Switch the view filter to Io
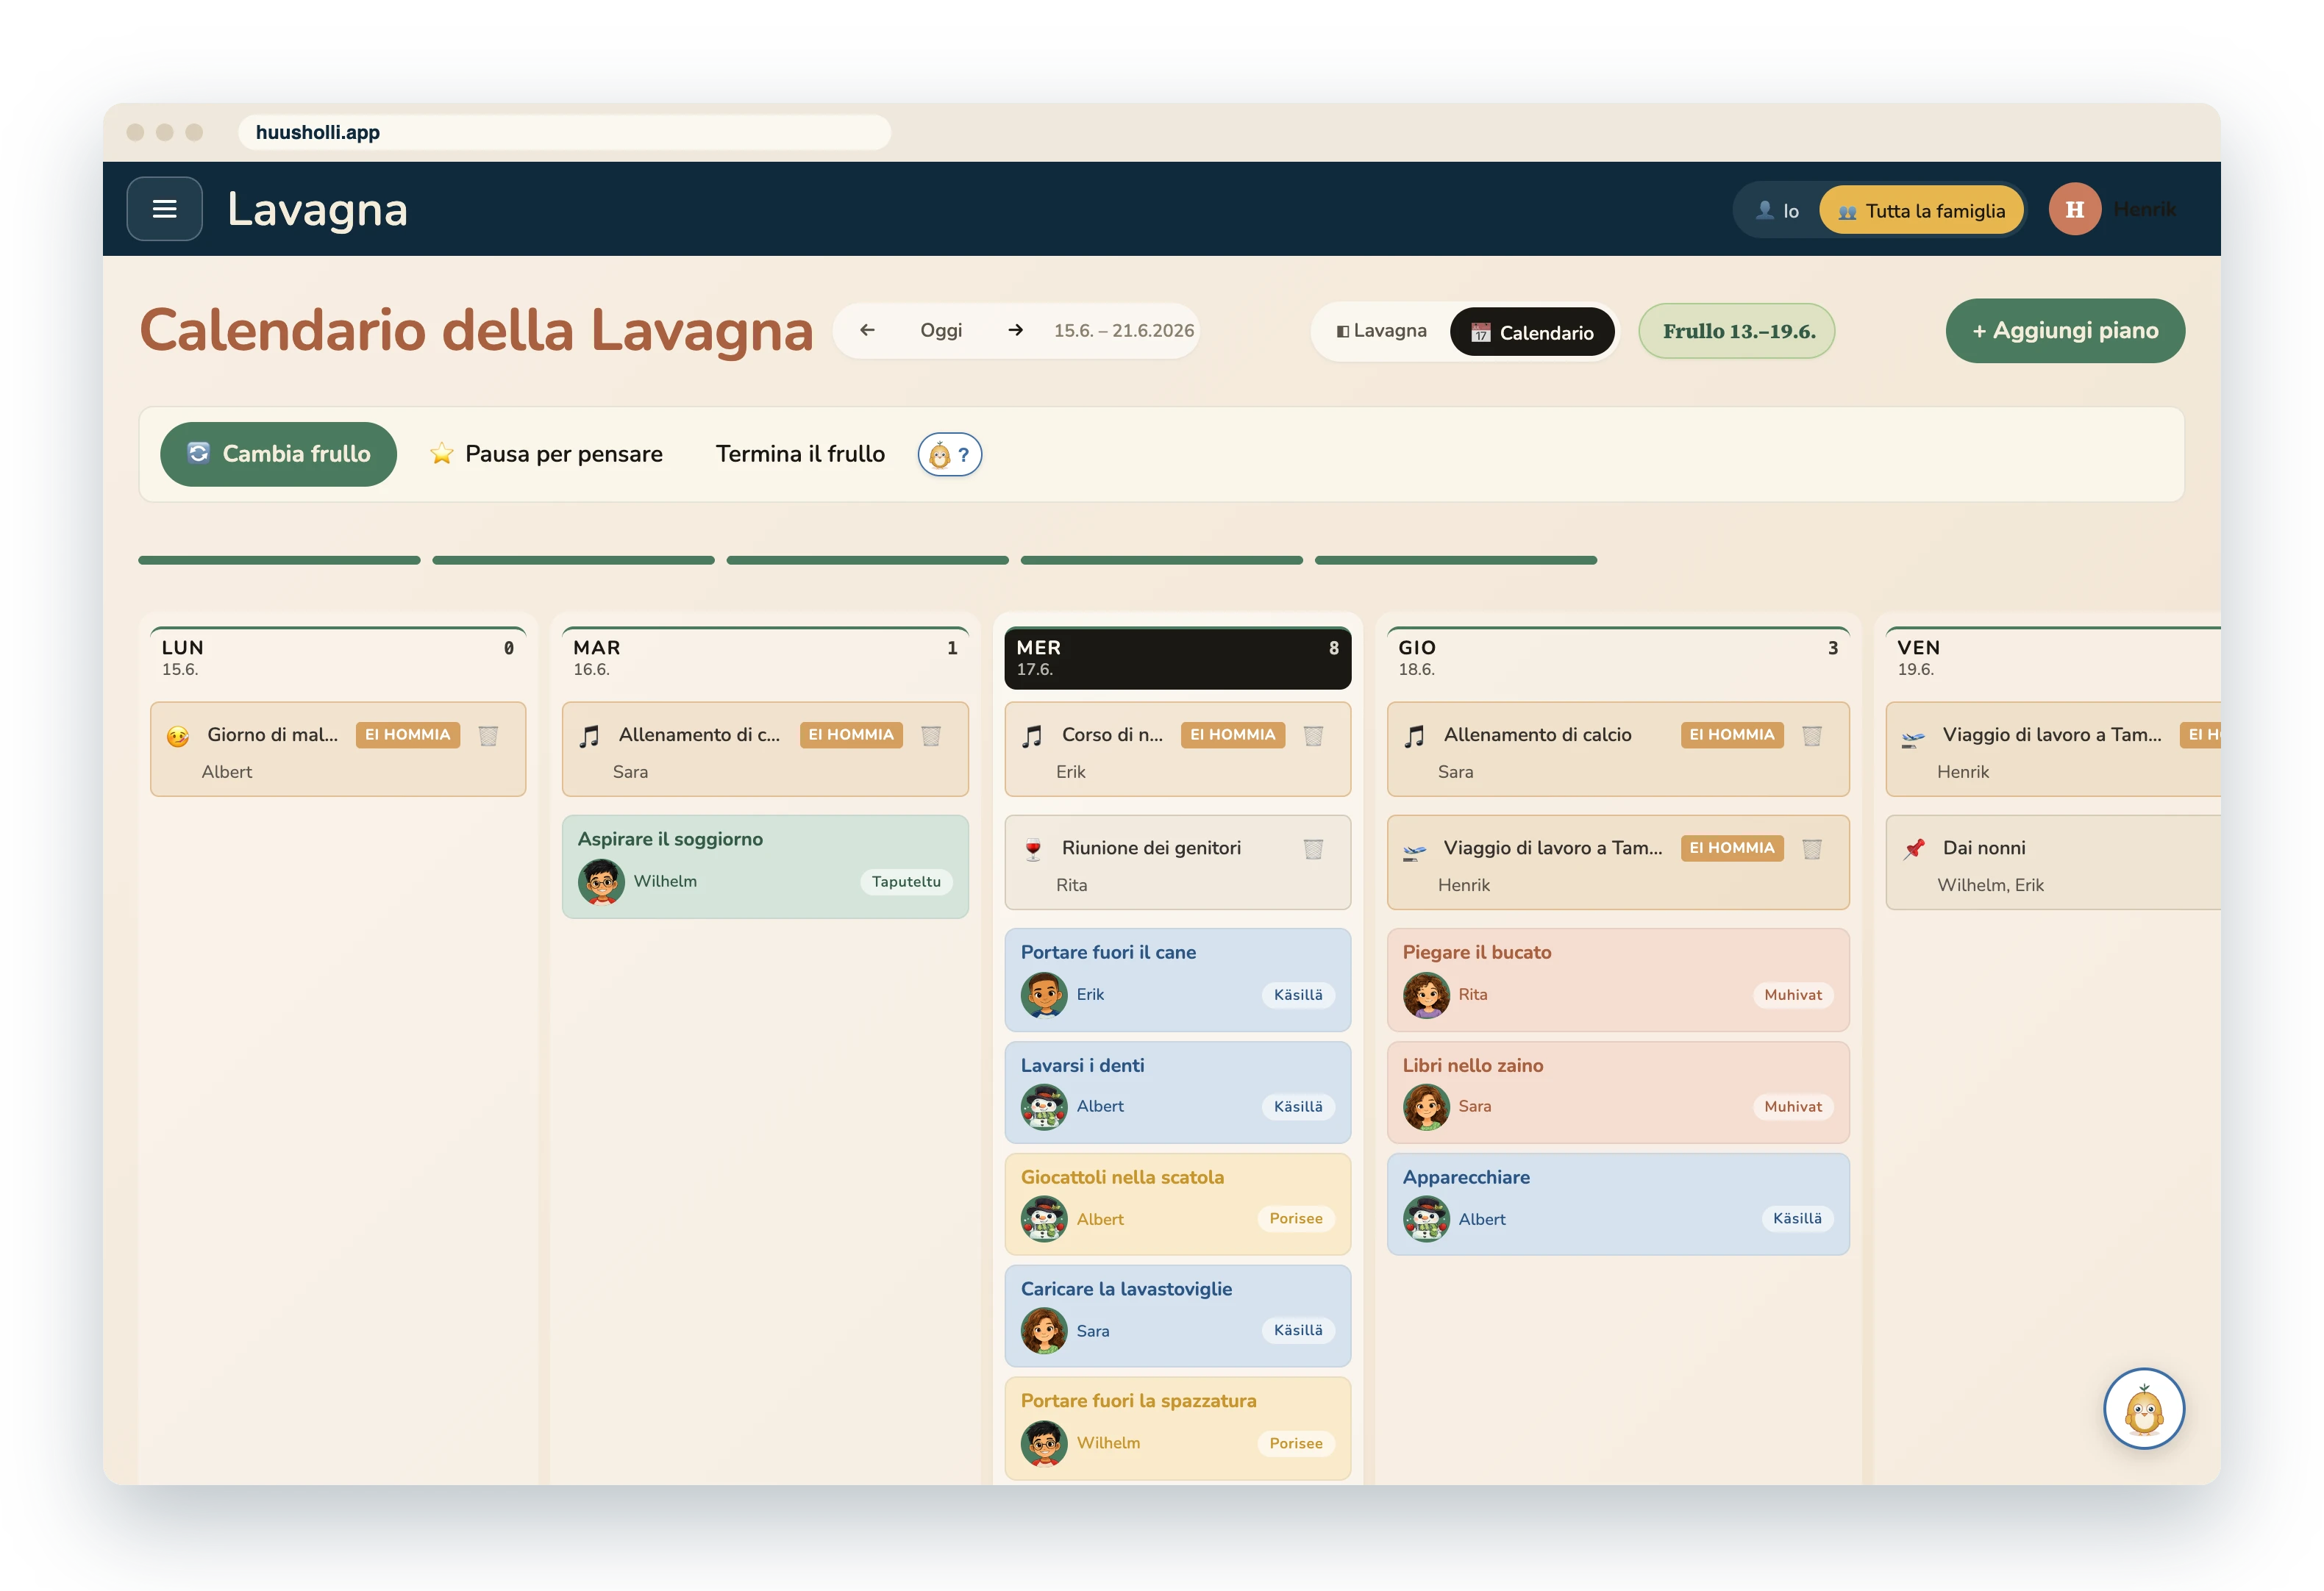 point(1777,210)
